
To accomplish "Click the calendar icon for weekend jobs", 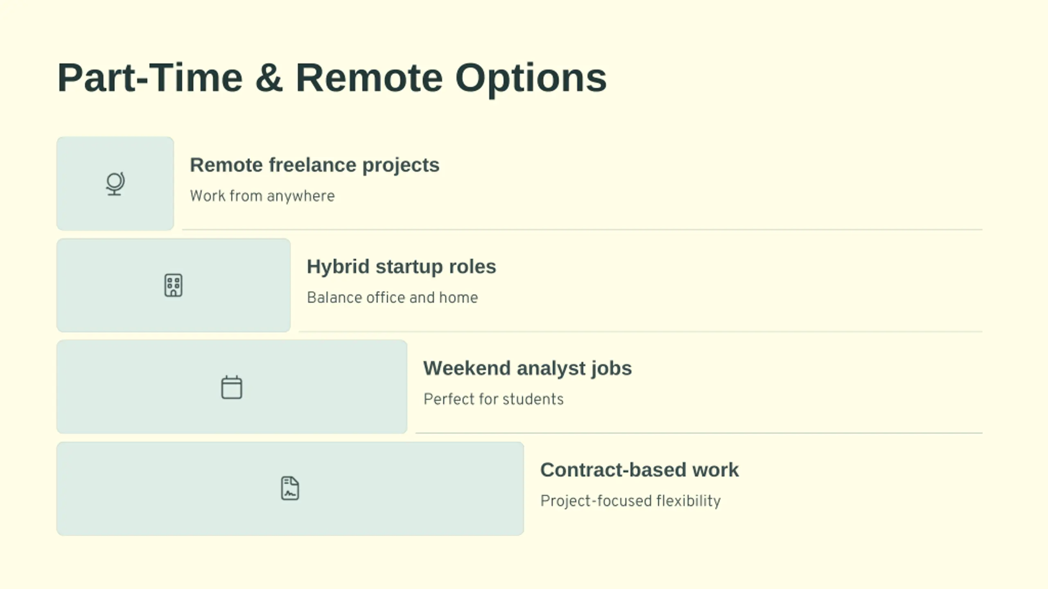I will tap(232, 387).
